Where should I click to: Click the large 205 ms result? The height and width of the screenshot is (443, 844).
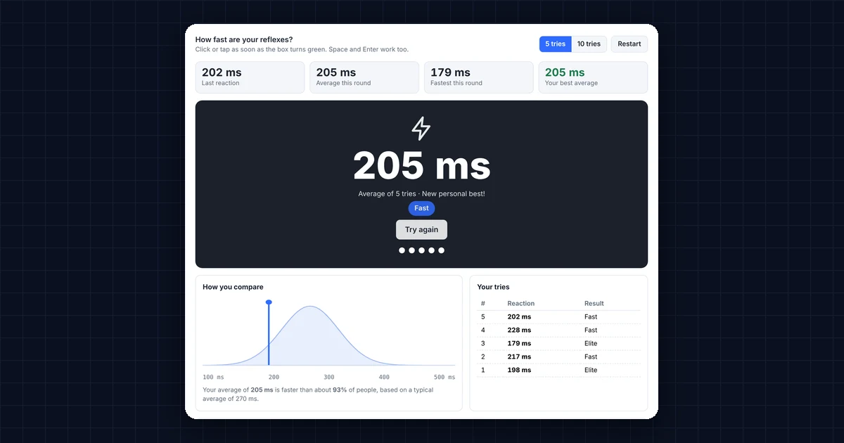pos(421,166)
